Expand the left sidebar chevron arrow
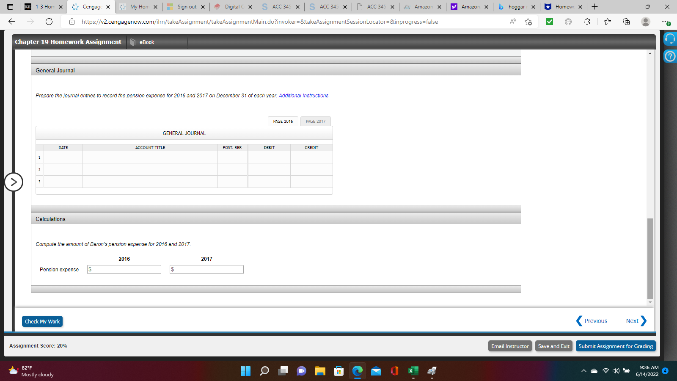Screen dimensions: 677x381 14,182
